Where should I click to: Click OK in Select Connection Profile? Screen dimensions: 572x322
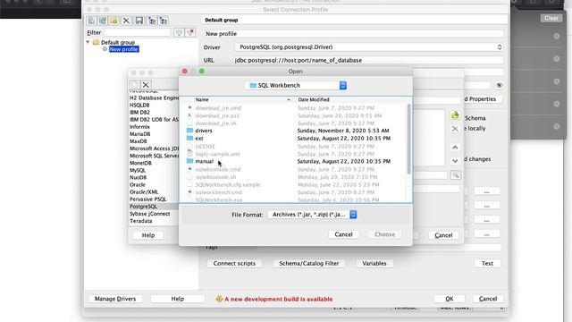click(x=450, y=299)
